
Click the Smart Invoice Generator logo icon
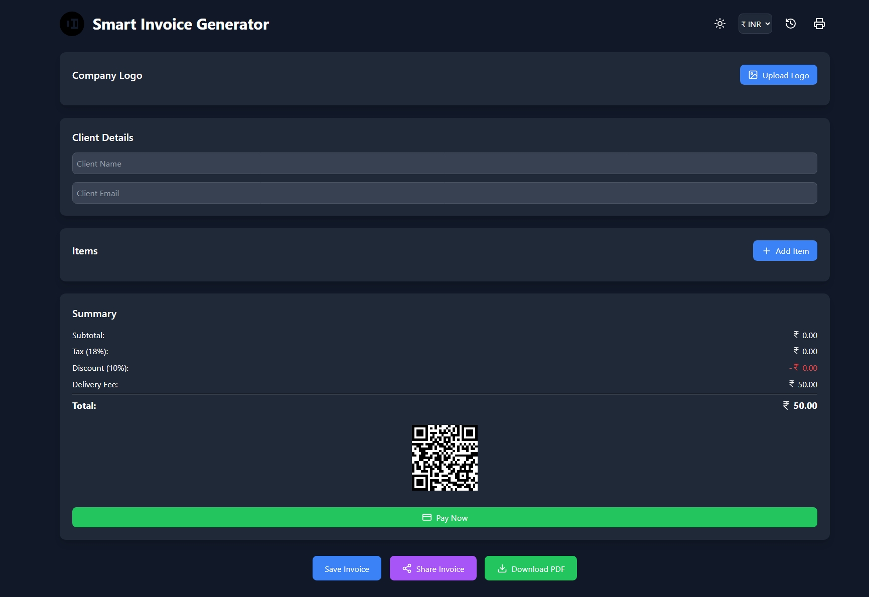pos(72,24)
